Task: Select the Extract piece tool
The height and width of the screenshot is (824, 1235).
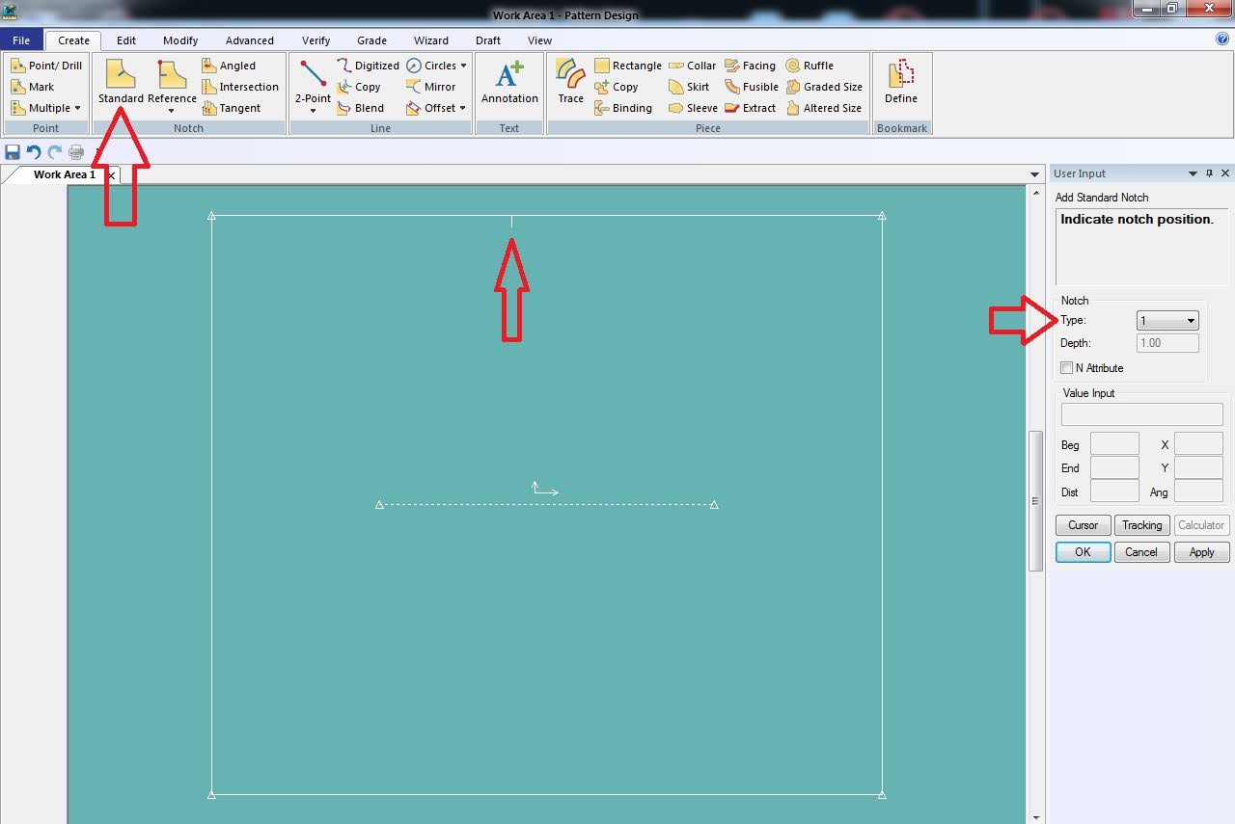Action: point(750,108)
